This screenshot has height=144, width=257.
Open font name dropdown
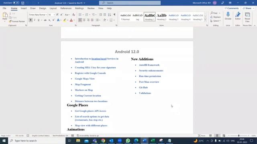(x=47, y=15)
